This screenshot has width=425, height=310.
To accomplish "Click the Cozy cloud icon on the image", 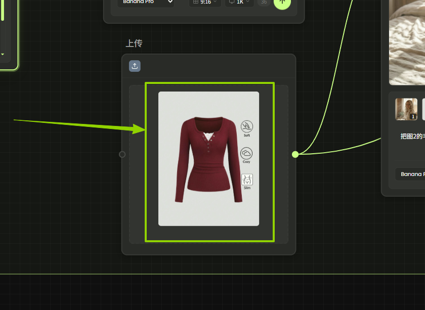I will 246,153.
